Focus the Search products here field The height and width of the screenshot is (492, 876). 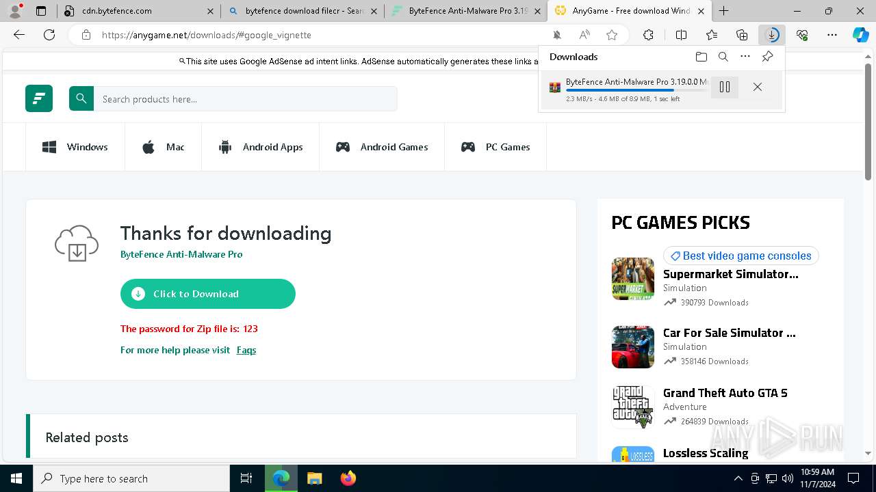pos(246,99)
